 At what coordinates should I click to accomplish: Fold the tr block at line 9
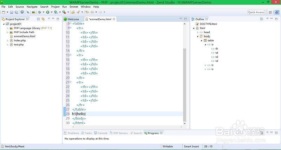tap(71, 28)
